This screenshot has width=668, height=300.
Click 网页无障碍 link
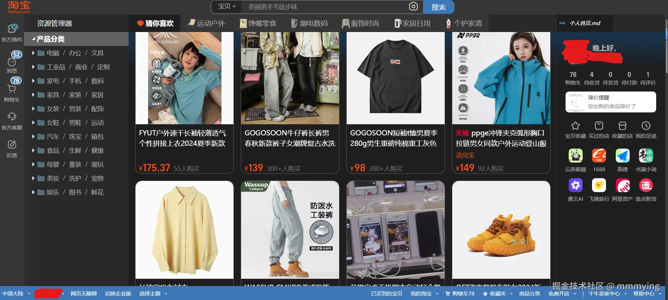tap(84, 294)
